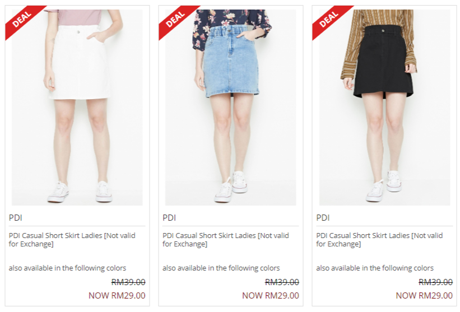460x312 pixels.
Task: Open the blue denim skirt product image
Action: tap(231, 108)
